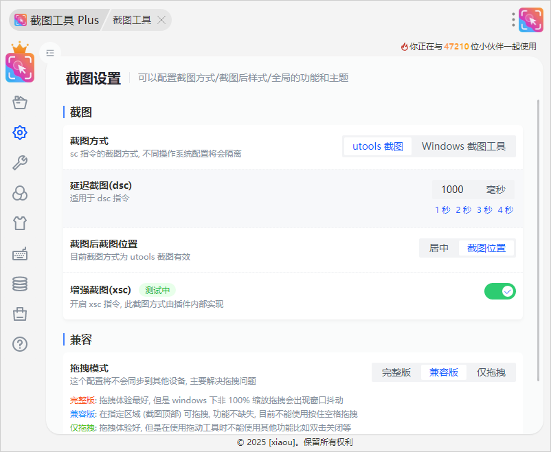This screenshot has width=551, height=452.
Task: Click the settings page vertical scrollbar
Action: coord(538,240)
